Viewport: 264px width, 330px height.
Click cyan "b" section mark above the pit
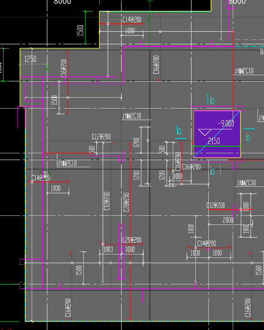coord(212,101)
